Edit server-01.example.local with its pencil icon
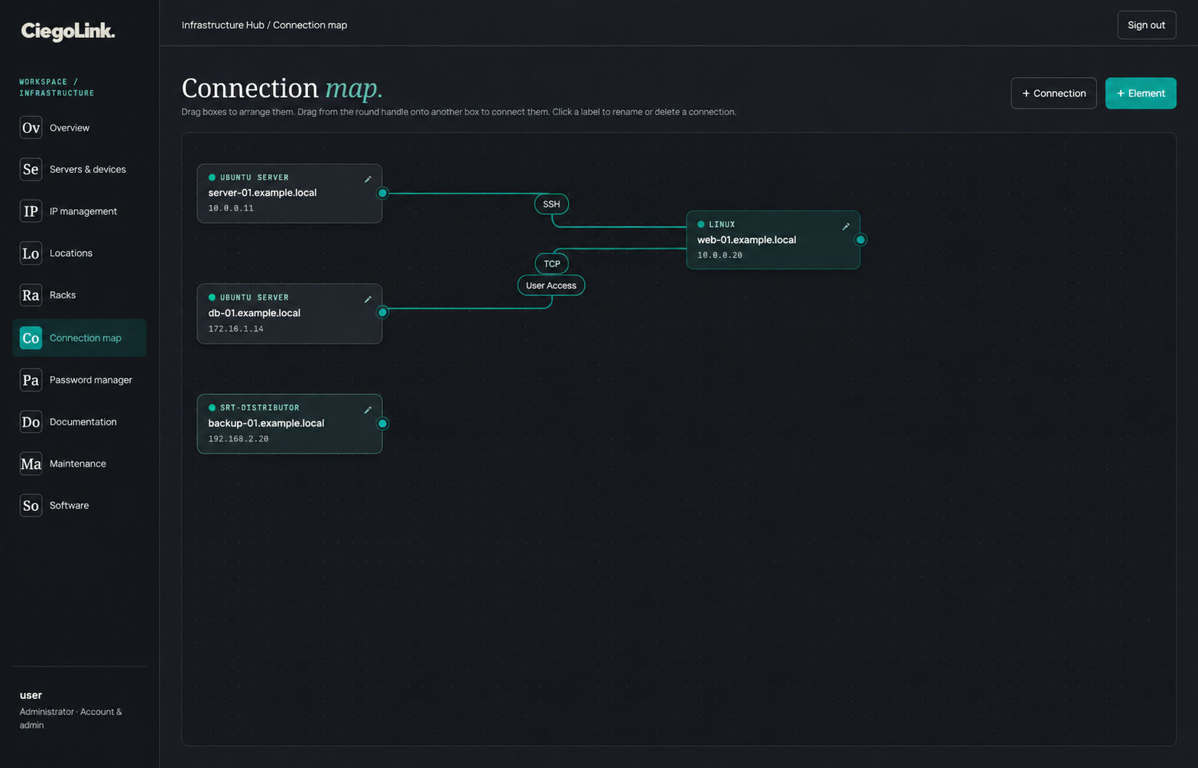Screen dimensions: 1198x768 pyautogui.click(x=368, y=180)
